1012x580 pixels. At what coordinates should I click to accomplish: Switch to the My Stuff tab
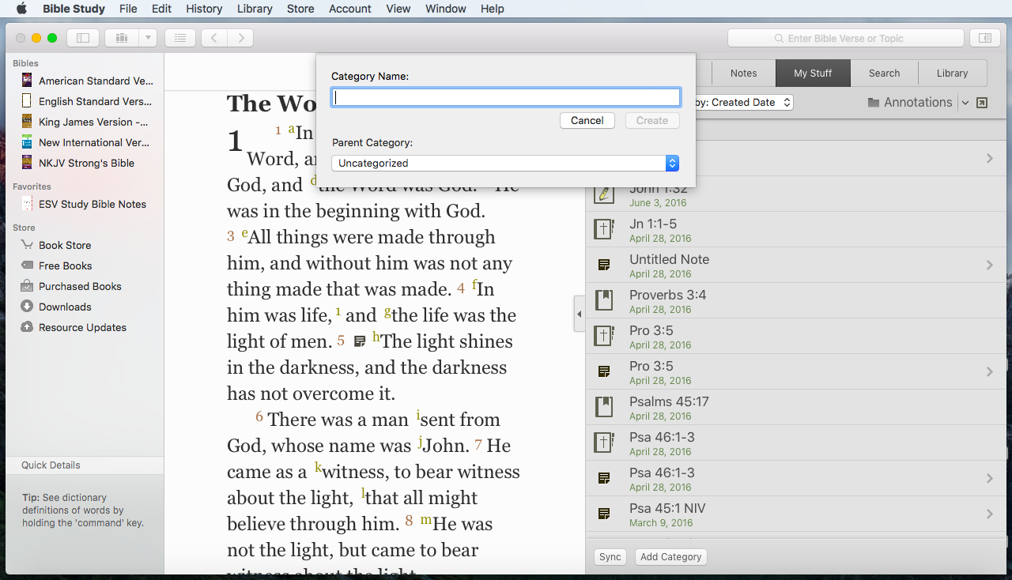click(x=813, y=73)
